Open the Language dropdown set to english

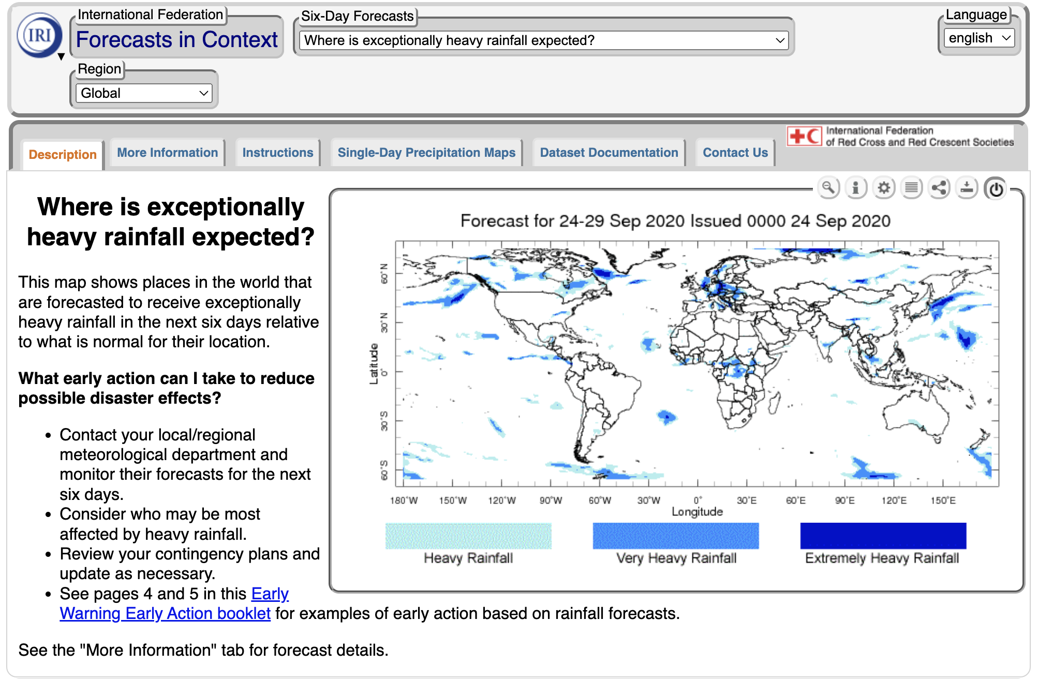click(x=979, y=38)
